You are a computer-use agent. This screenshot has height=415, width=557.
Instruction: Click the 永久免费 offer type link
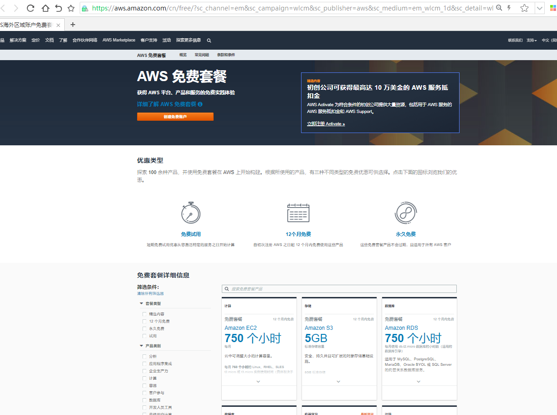click(x=406, y=234)
